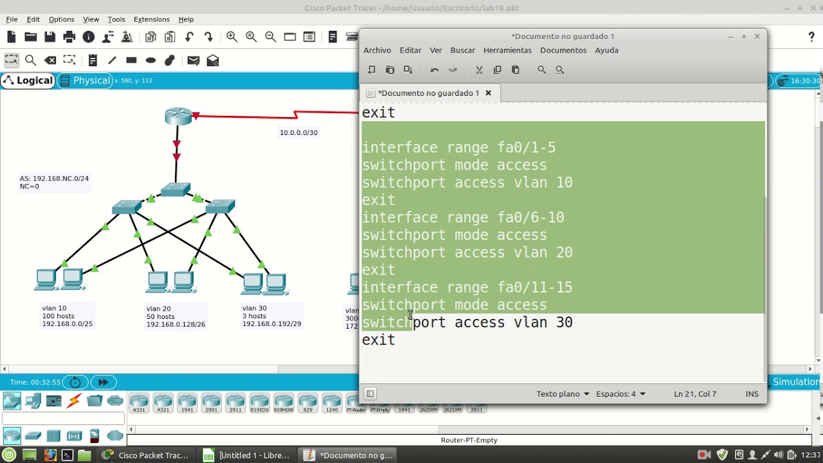Click Cut scissors icon in editor
Viewport: 823px width, 463px height.
pyautogui.click(x=479, y=69)
